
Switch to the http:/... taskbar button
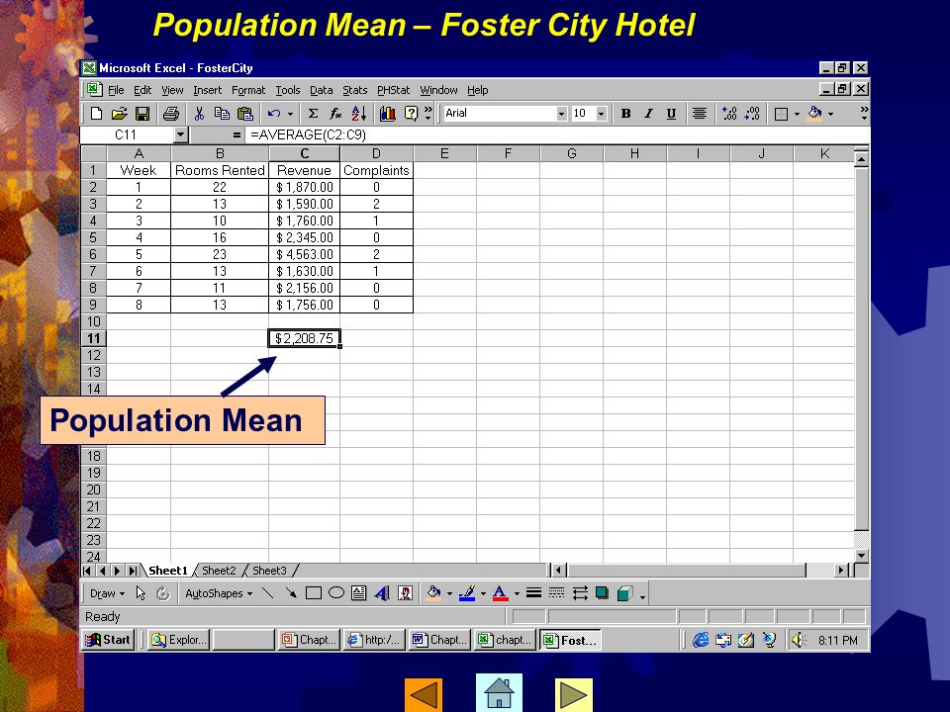click(x=374, y=640)
